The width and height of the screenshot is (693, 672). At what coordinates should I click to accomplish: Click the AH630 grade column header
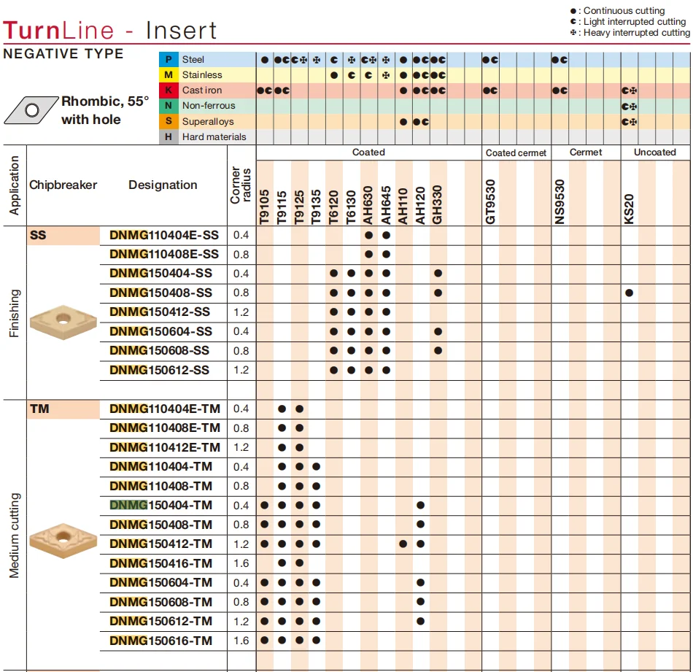368,205
